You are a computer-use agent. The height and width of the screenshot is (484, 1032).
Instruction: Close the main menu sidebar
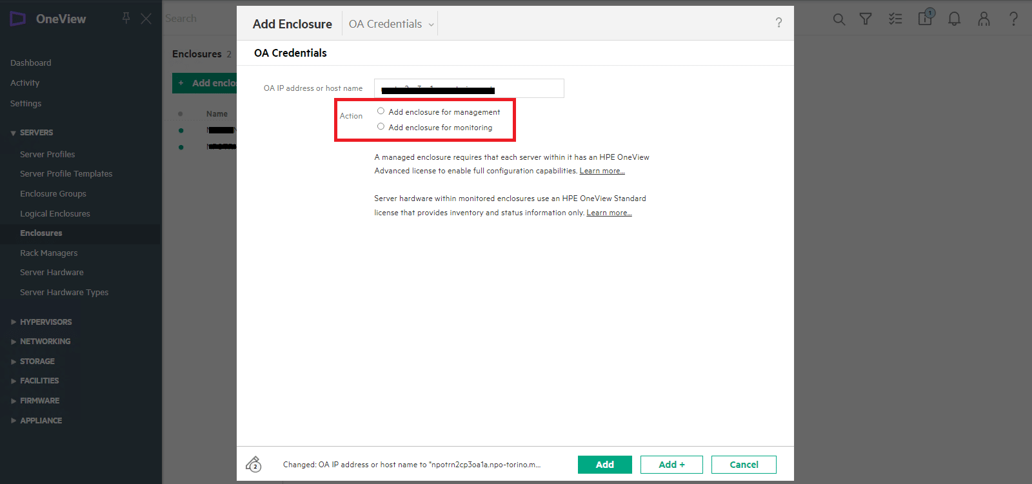click(146, 19)
